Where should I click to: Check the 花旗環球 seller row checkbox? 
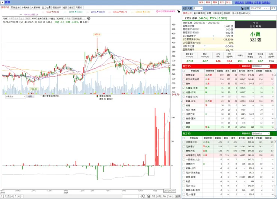(184, 147)
